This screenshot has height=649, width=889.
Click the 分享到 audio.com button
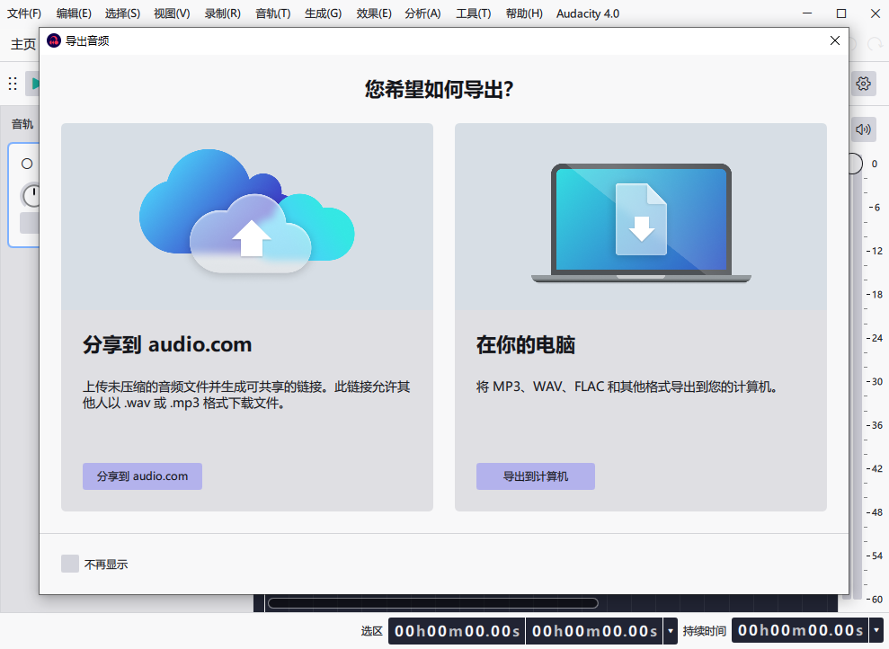(x=142, y=476)
